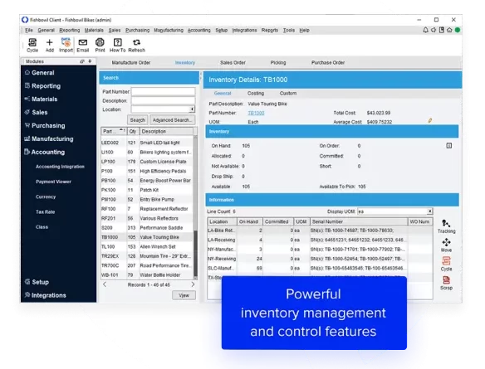Screen dimensions: 485x369
Task: Open the Materials menu
Action: click(94, 30)
